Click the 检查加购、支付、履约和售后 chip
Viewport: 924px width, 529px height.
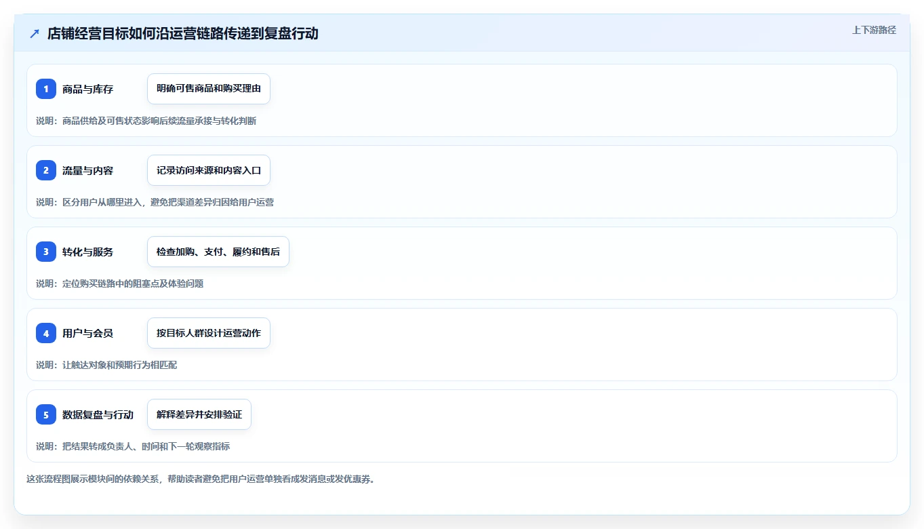click(x=218, y=252)
